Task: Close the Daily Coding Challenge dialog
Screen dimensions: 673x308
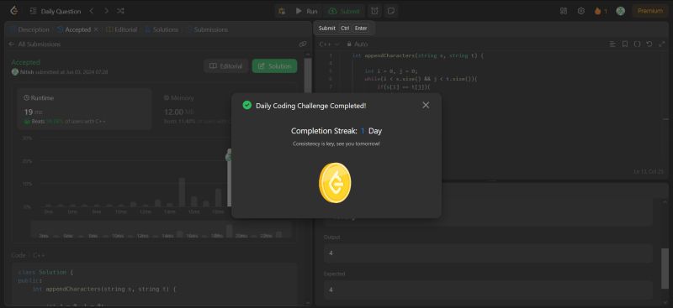Action: pos(426,105)
